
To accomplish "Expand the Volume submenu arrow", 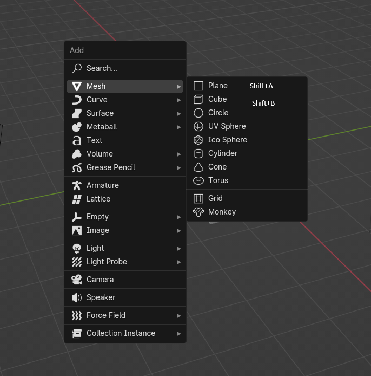I will coord(178,154).
